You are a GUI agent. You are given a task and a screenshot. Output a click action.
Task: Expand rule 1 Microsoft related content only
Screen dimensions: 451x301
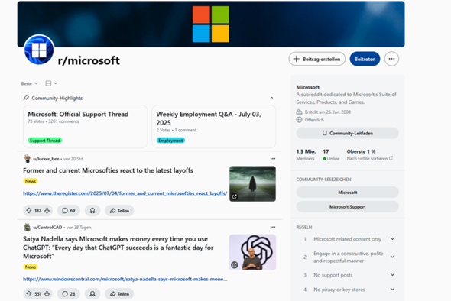[x=392, y=239]
